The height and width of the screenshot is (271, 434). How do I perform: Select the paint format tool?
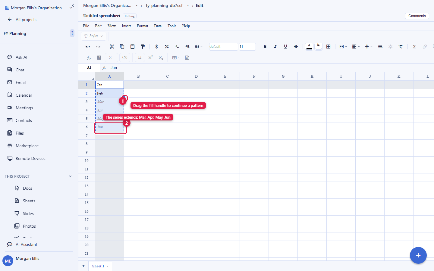143,47
